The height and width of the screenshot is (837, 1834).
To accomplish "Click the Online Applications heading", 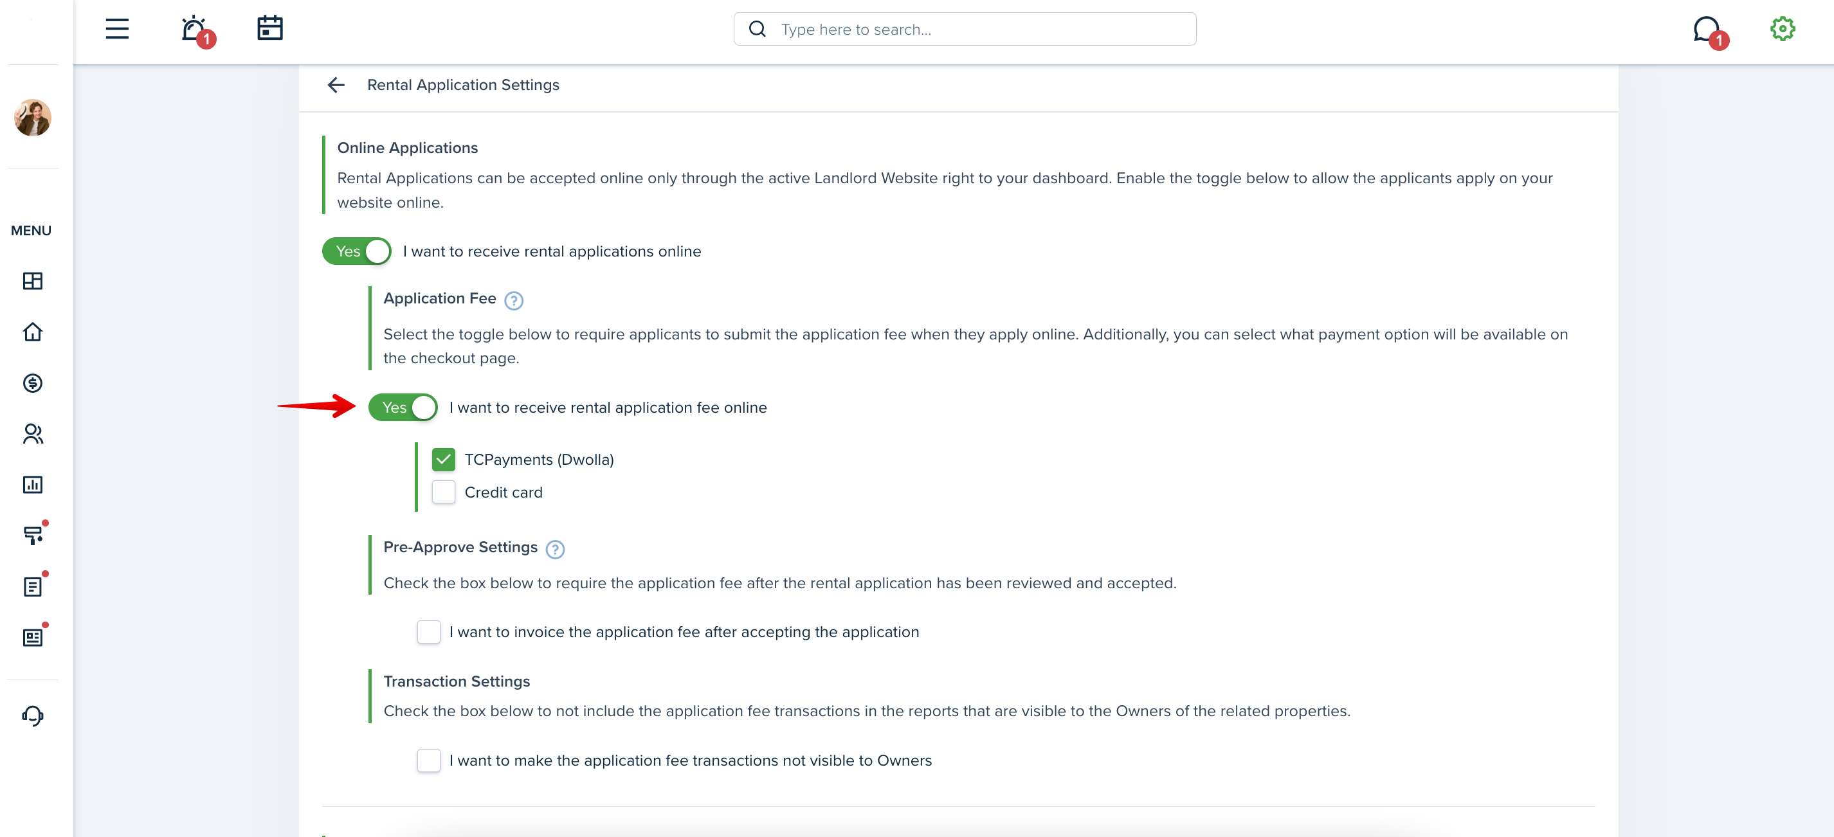I will pos(407,148).
